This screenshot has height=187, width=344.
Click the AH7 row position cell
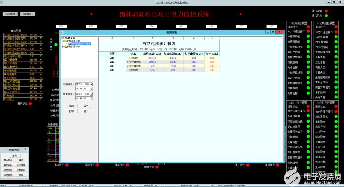[x=112, y=66]
